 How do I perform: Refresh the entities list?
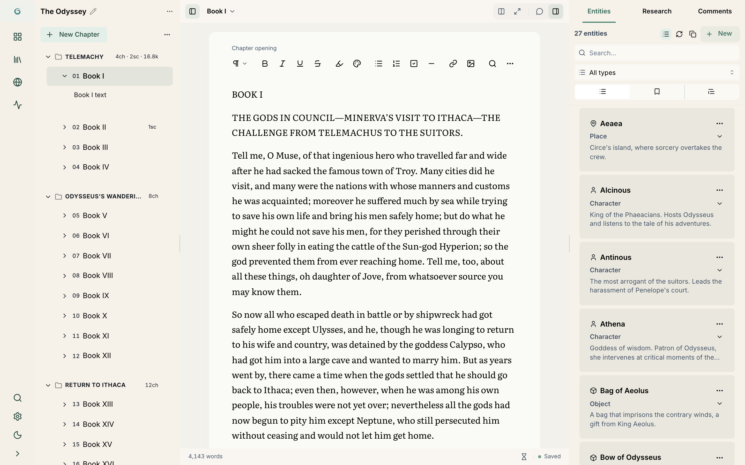point(679,34)
